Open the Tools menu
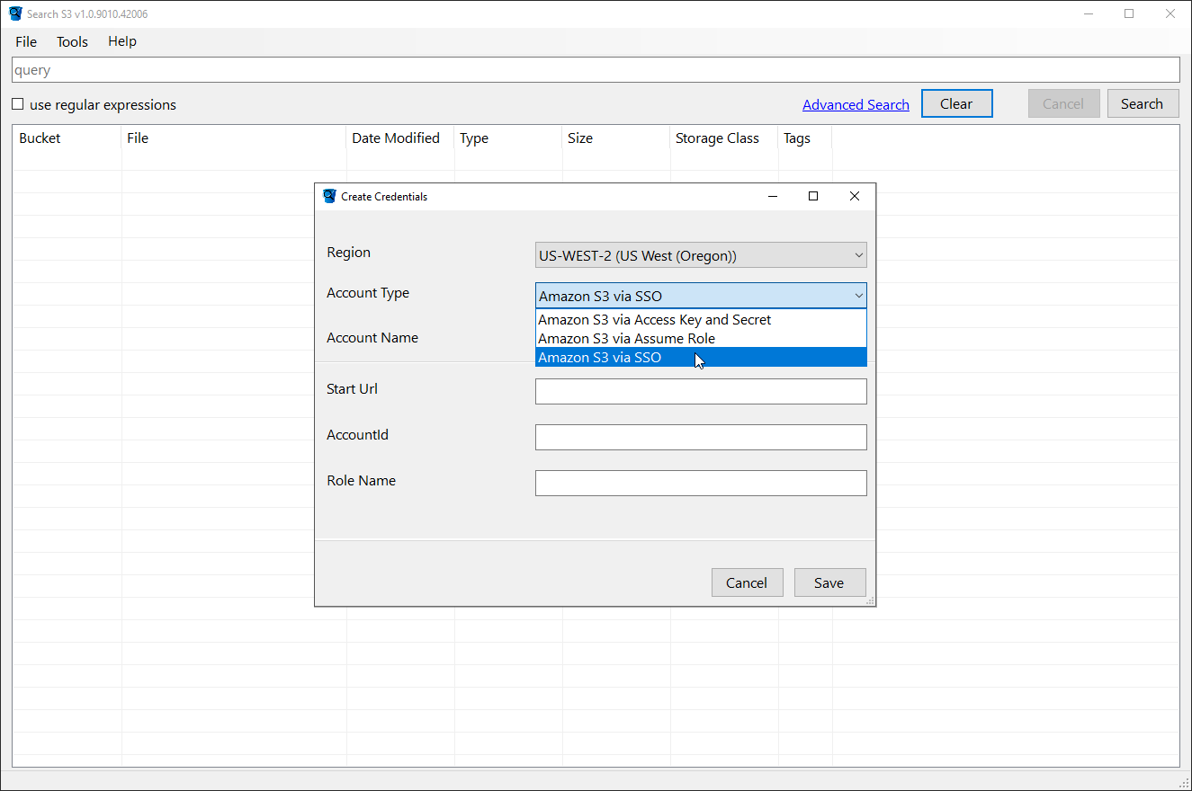Image resolution: width=1192 pixels, height=791 pixels. tap(72, 41)
